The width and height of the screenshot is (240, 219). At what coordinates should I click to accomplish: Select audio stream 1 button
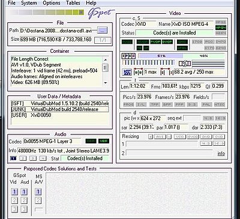[x=13, y=158]
